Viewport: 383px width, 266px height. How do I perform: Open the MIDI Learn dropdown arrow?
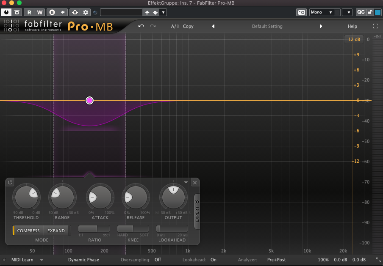(42, 260)
